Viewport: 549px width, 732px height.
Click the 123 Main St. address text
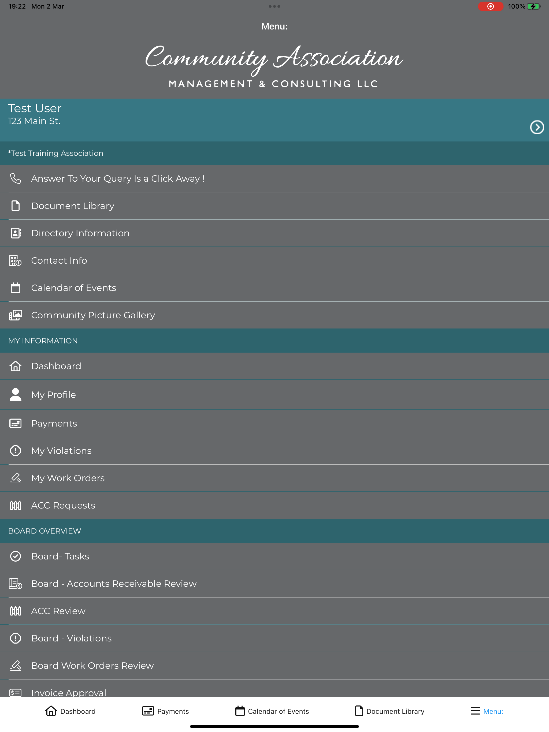pyautogui.click(x=34, y=121)
